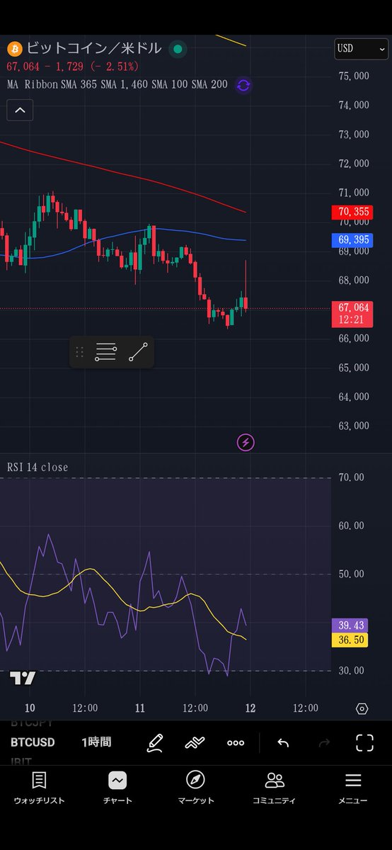392x850 pixels.
Task: Change the 1時間 timeframe
Action: (x=96, y=742)
